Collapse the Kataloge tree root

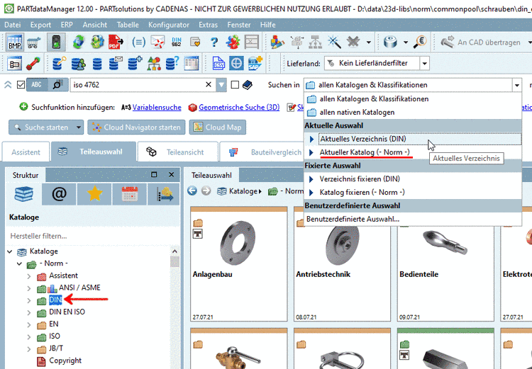9,251
